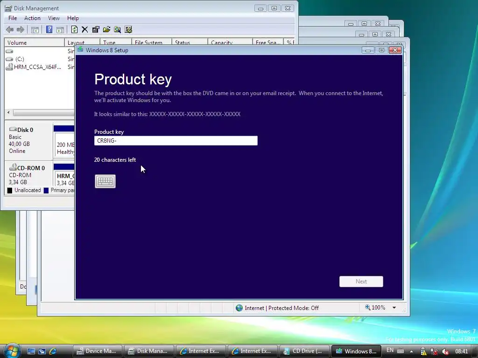The width and height of the screenshot is (478, 358).
Task: Click the Refresh icon in Disk Management
Action: coord(74,29)
